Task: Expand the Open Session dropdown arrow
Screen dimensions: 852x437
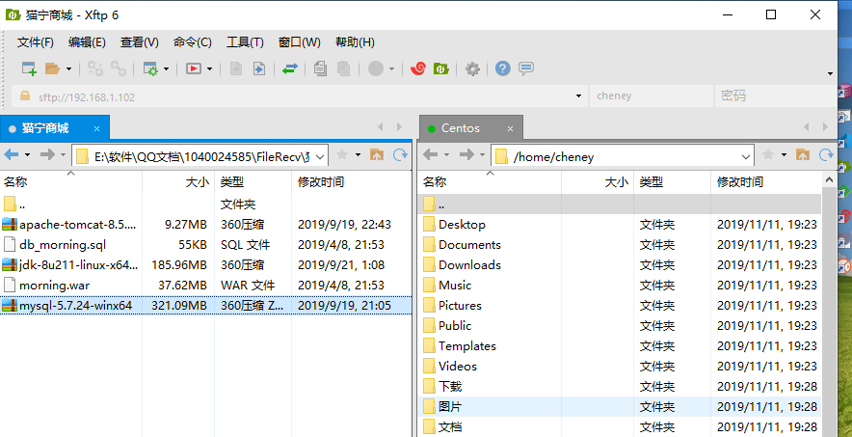Action: [68, 69]
